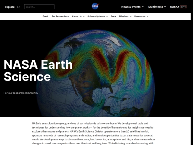Click the Explore label
193x145 pixels.
(x=10, y=7)
